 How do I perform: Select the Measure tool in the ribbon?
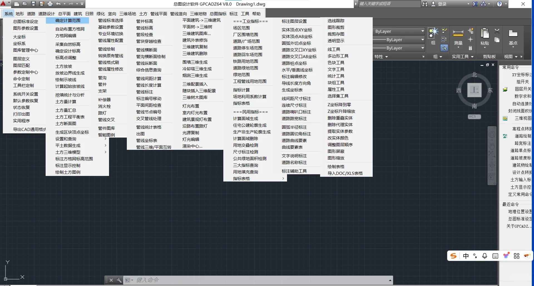458,33
